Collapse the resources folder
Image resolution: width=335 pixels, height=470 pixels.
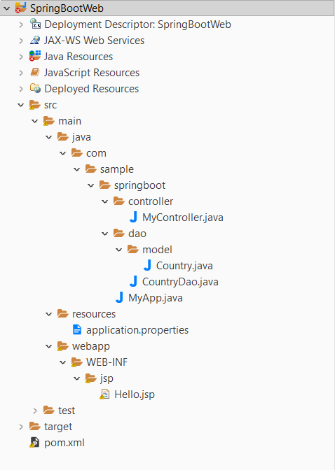(48, 314)
